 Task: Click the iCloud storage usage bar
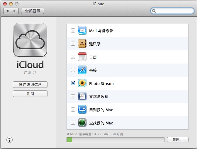(116, 140)
